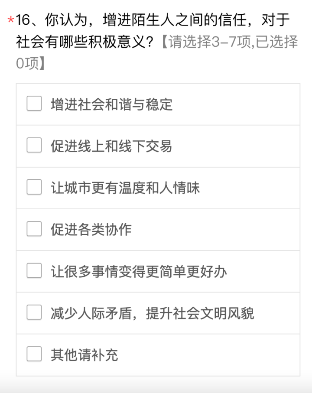Click the option label 让城市更有温度和人情味
The image size is (312, 393).
125,188
